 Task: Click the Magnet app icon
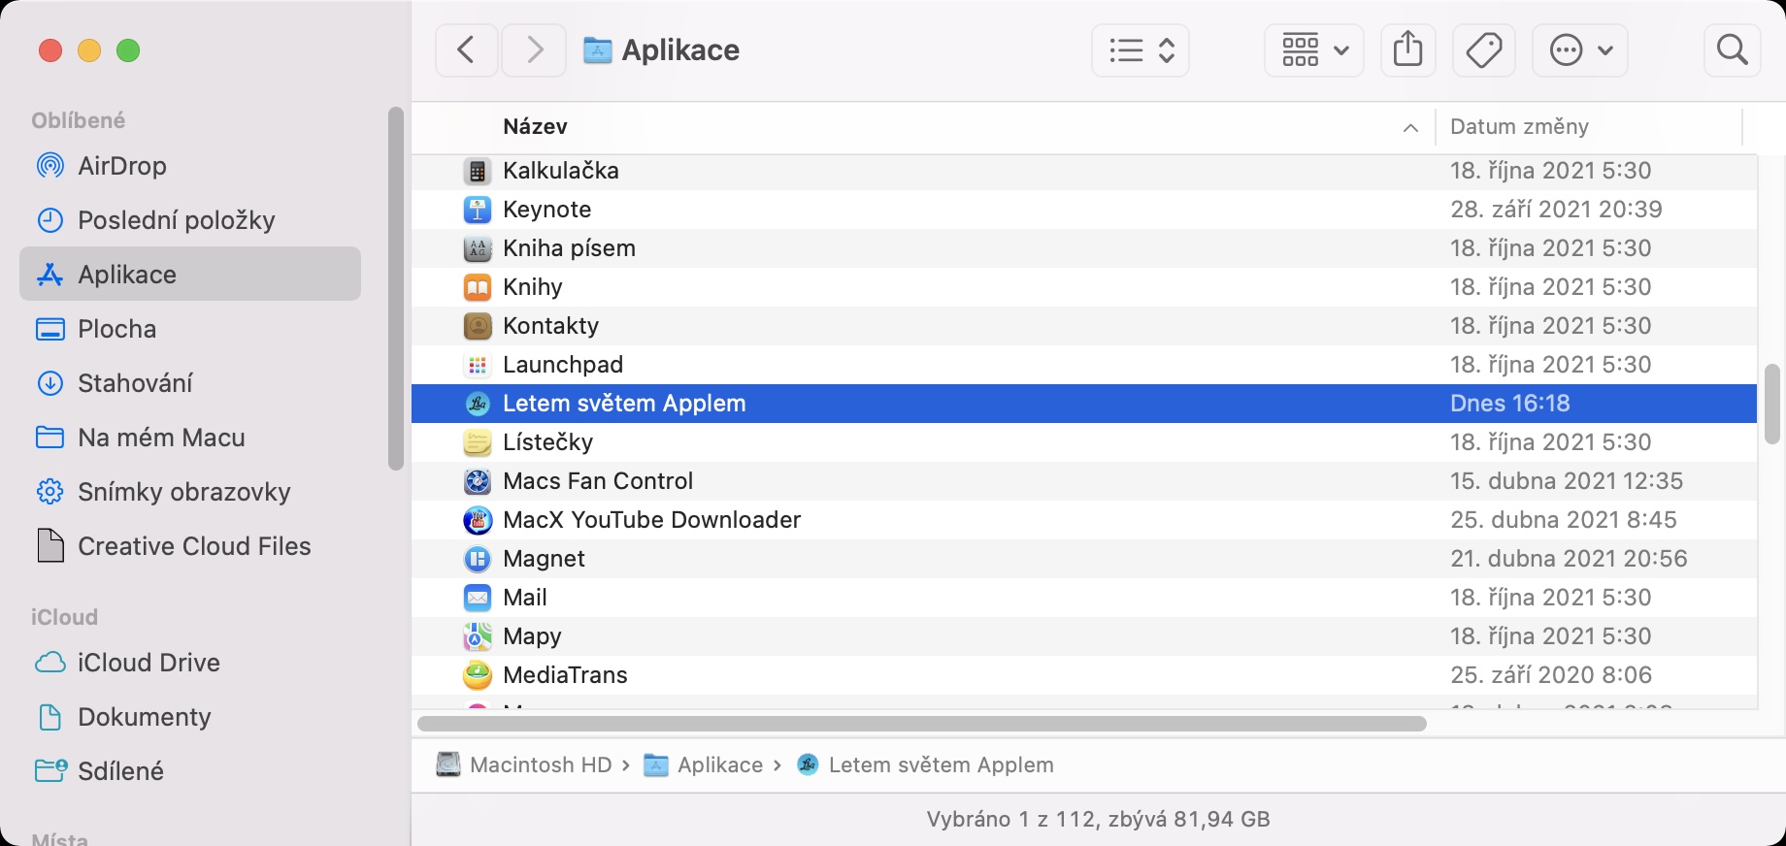coord(478,559)
